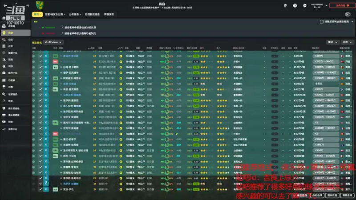Click the 自动选择 auto-select button
The image size is (356, 200).
coord(317,195)
